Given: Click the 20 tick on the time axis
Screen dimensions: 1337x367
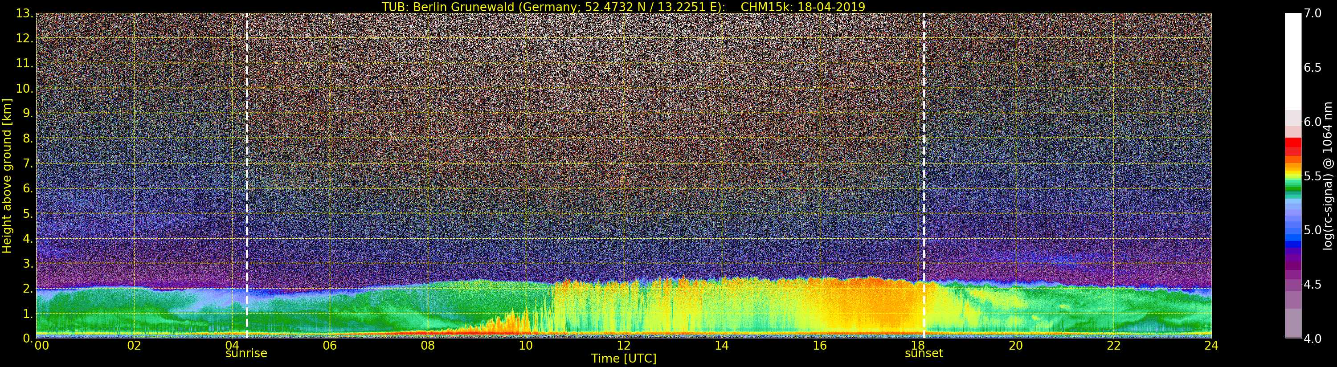Looking at the screenshot, I should (1015, 346).
